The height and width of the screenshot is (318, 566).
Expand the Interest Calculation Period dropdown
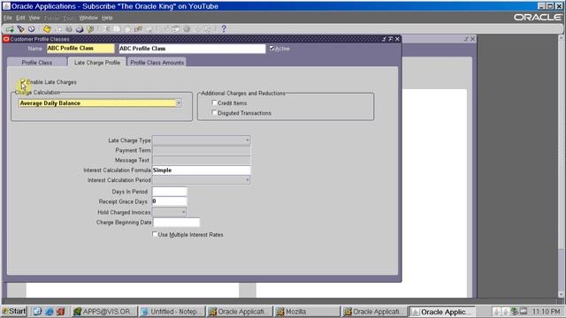click(x=247, y=180)
